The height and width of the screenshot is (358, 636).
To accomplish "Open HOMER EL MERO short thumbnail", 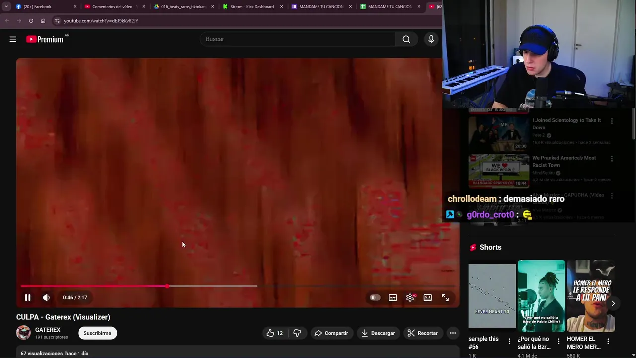I will 591,296.
